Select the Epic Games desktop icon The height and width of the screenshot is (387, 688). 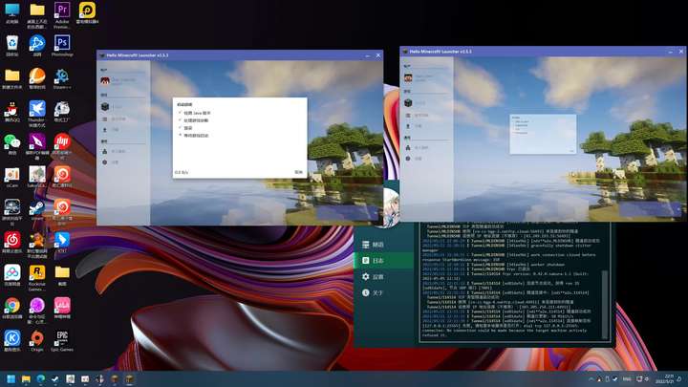[62, 341]
